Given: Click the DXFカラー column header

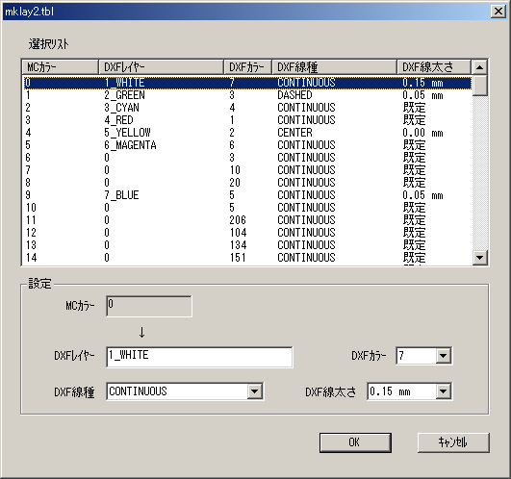Looking at the screenshot, I should (247, 67).
